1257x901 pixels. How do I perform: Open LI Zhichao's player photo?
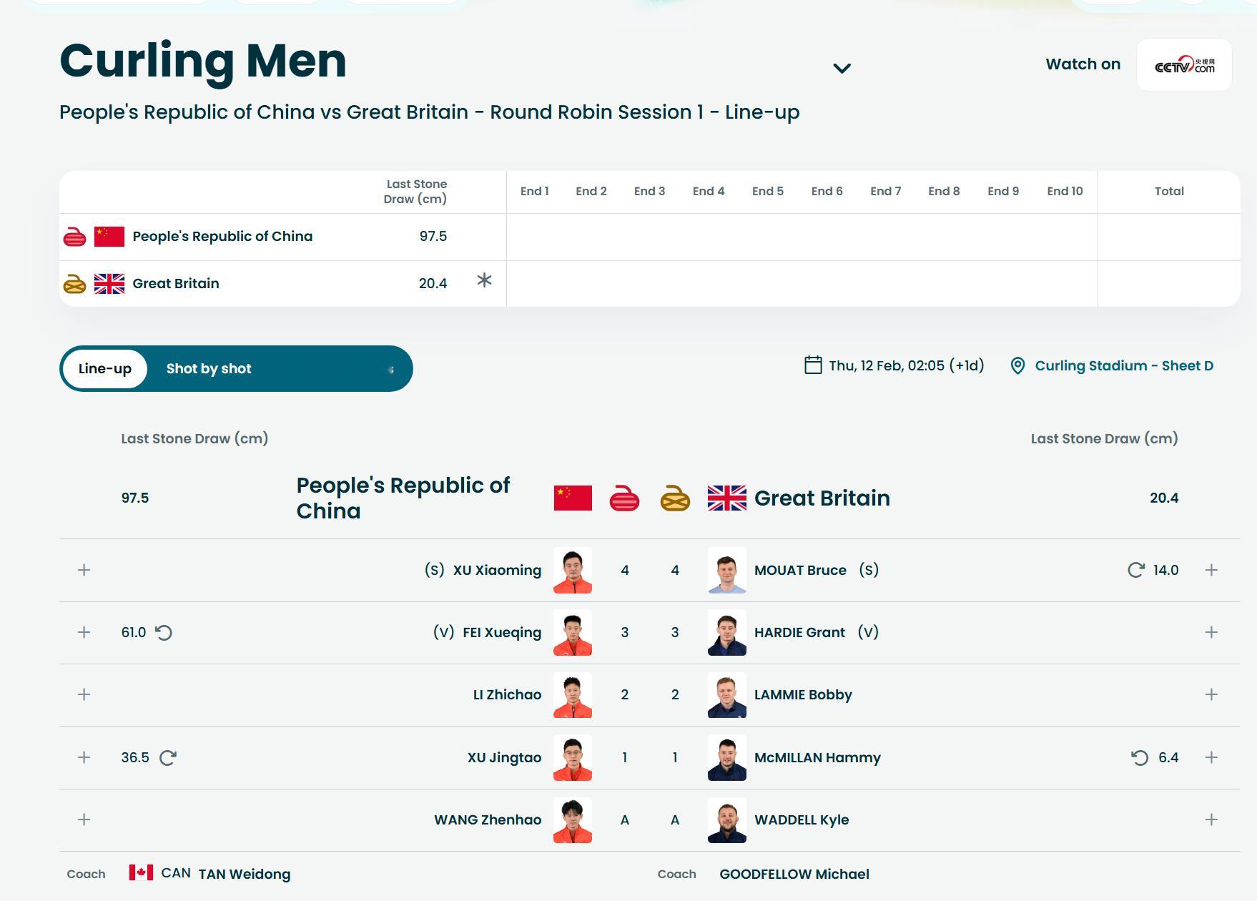pos(573,694)
